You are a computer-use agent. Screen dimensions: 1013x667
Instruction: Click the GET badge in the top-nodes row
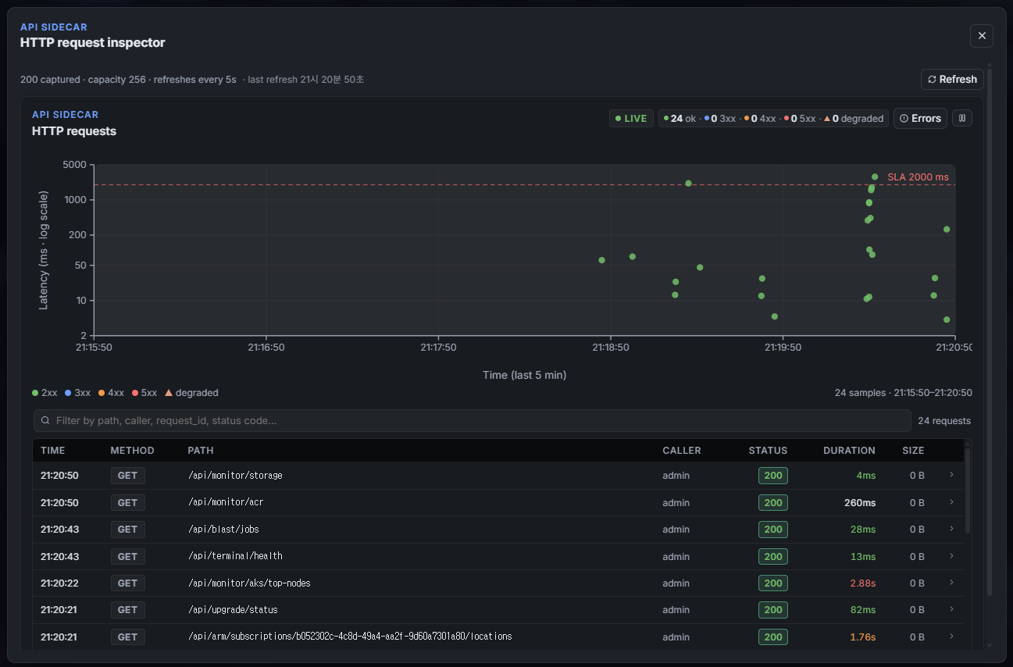click(x=127, y=583)
